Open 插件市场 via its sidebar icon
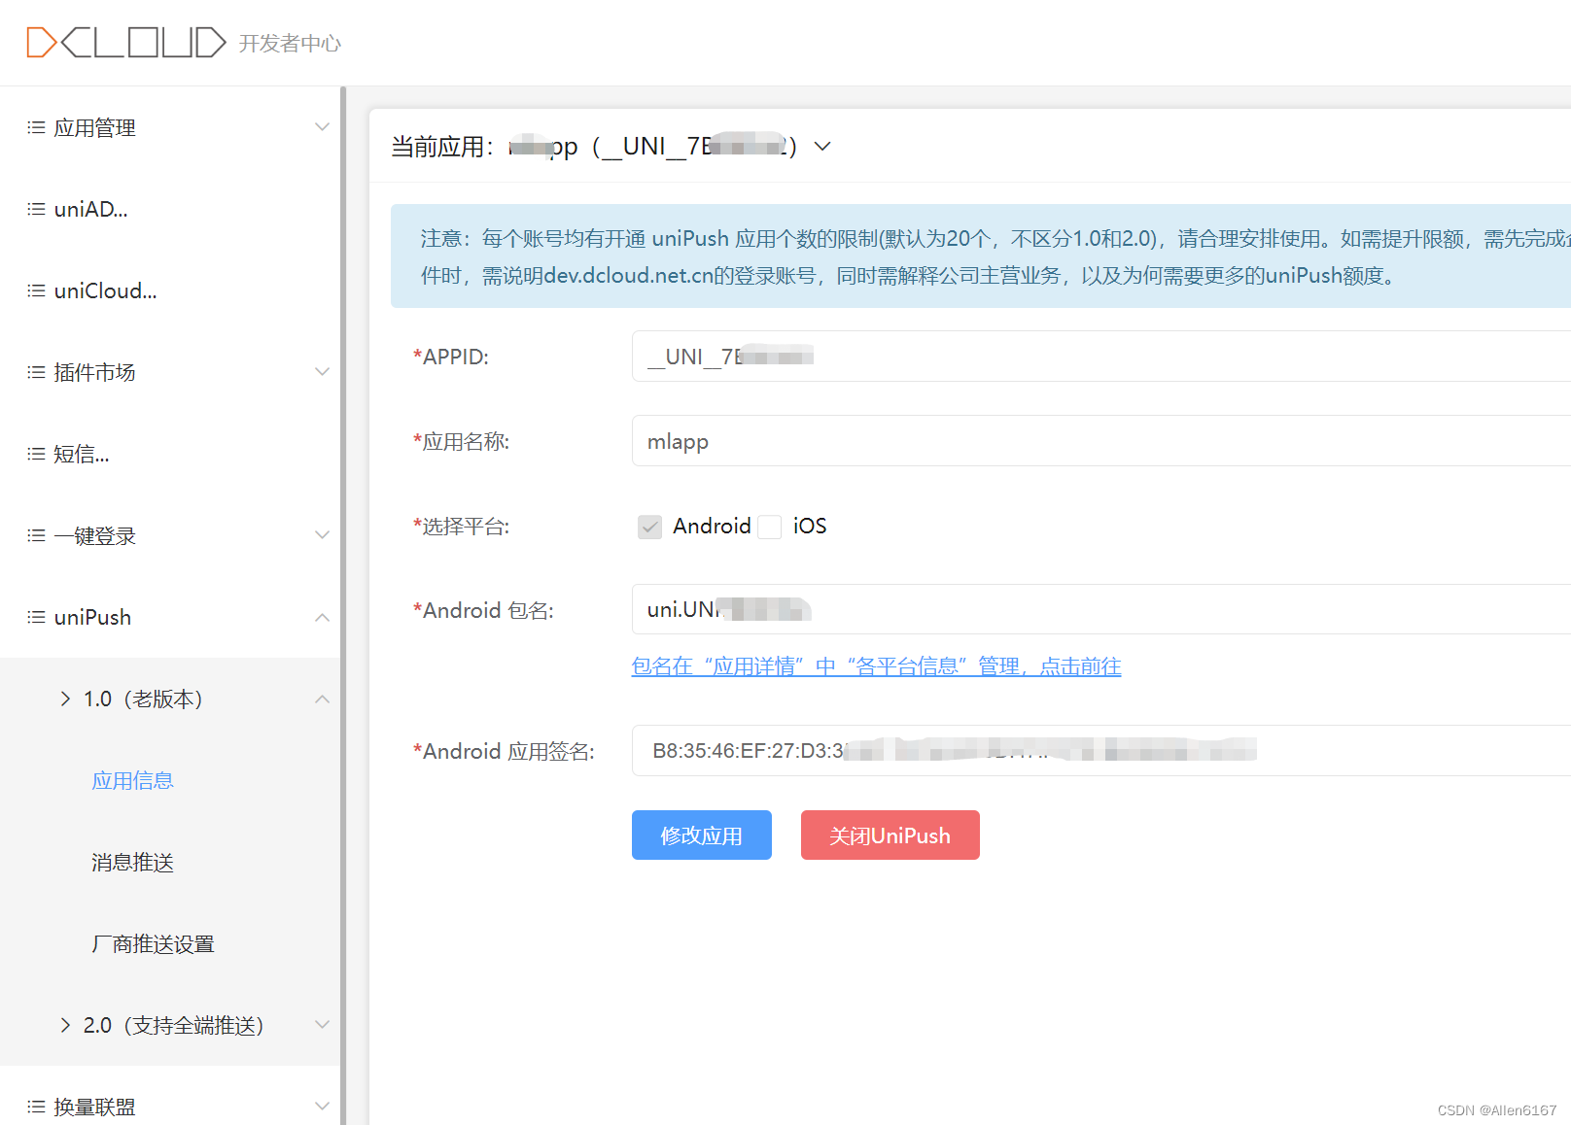 click(34, 372)
